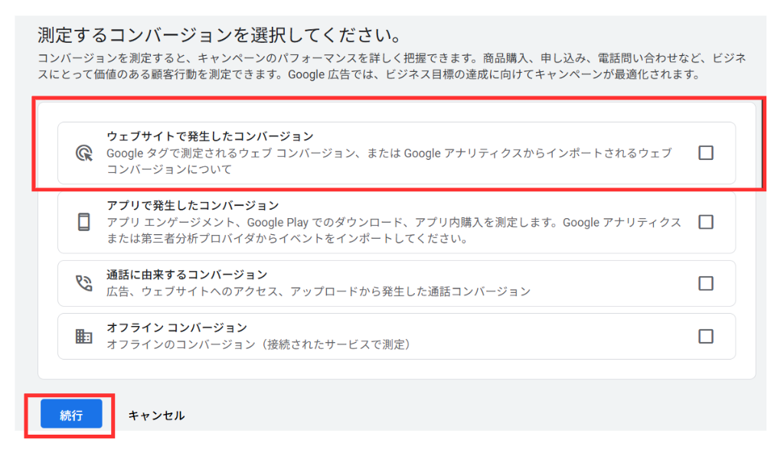Click the offline conversion building icon
Viewport: 784px width, 453px height.
click(84, 337)
